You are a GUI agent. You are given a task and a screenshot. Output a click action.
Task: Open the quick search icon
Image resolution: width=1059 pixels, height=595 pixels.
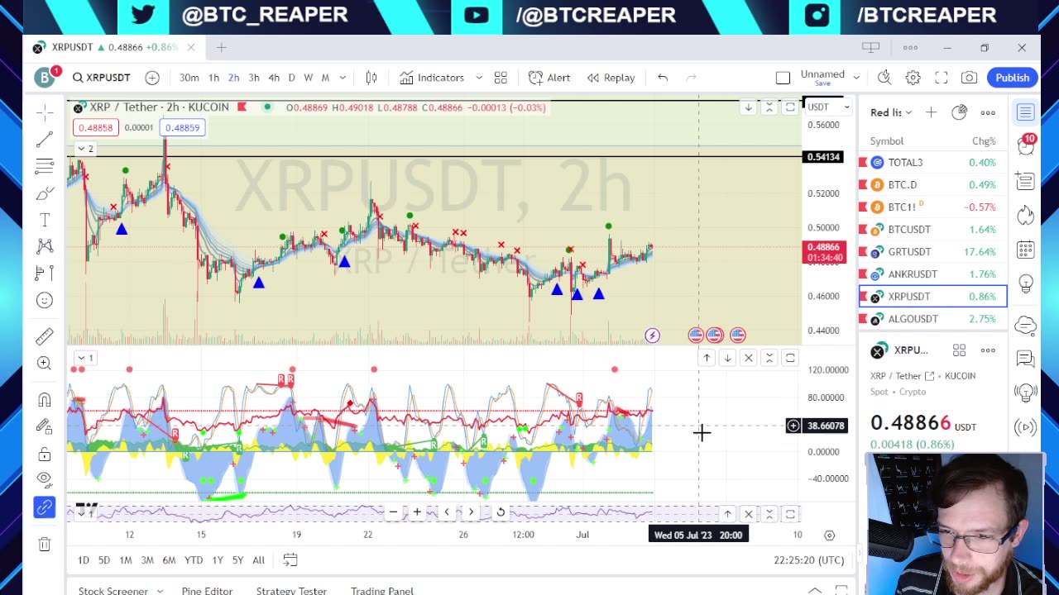pos(884,78)
